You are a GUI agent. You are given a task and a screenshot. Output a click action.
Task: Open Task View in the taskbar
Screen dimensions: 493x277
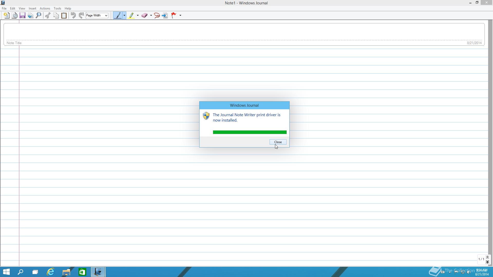pyautogui.click(x=35, y=272)
